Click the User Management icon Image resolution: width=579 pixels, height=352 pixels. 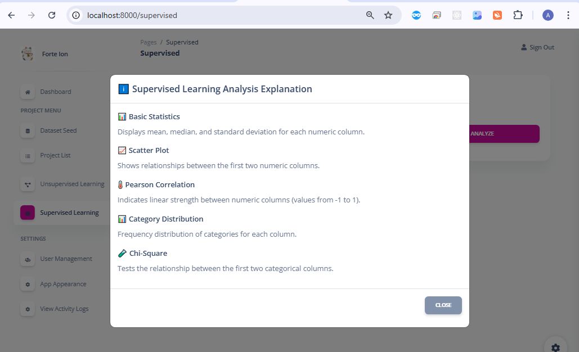[28, 259]
